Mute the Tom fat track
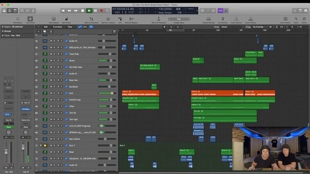Viewport: 310px width, 174px height. click(51, 113)
